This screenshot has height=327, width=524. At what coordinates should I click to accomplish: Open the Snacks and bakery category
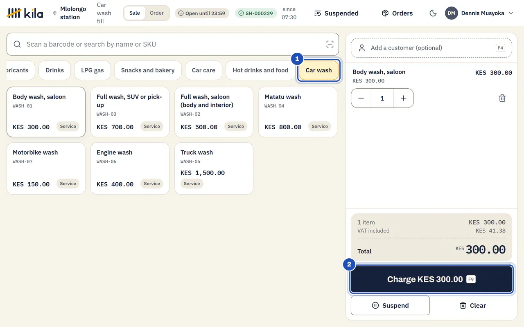(148, 70)
